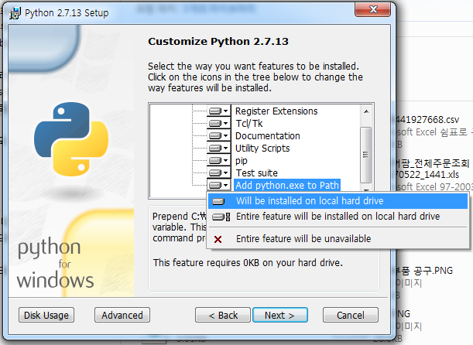Image resolution: width=473 pixels, height=345 pixels.
Task: Select Test suite feature row
Action: click(x=257, y=173)
